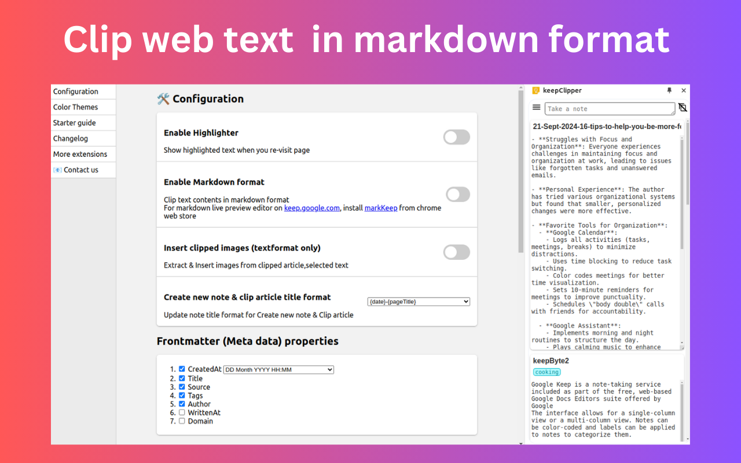The height and width of the screenshot is (463, 741).
Task: Open the note title format dropdown
Action: (x=418, y=301)
